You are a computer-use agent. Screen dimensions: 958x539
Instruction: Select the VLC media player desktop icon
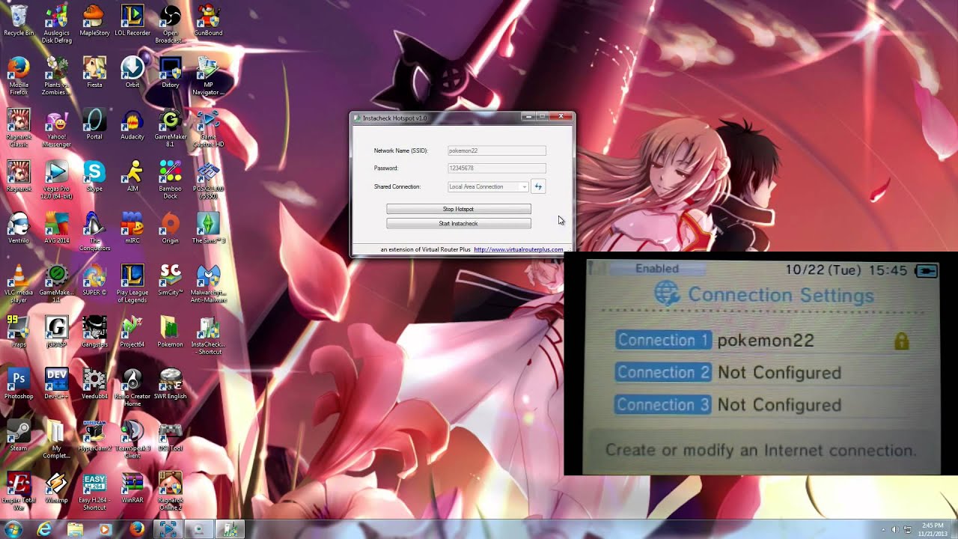click(19, 283)
